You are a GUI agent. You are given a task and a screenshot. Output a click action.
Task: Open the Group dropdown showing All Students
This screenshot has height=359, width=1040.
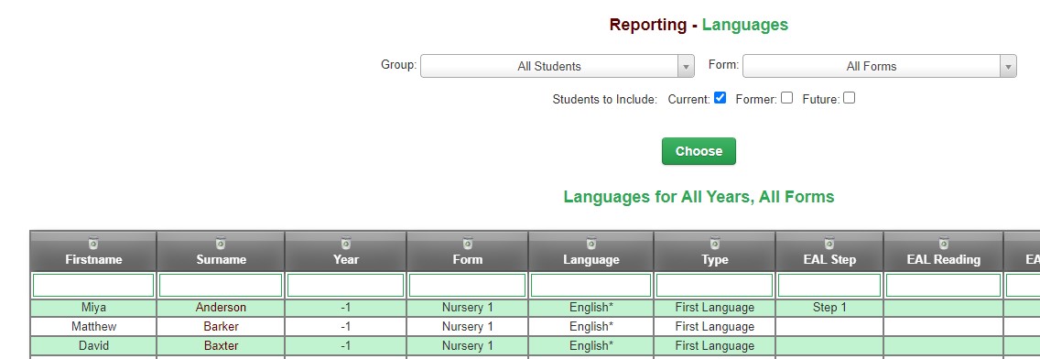[558, 66]
